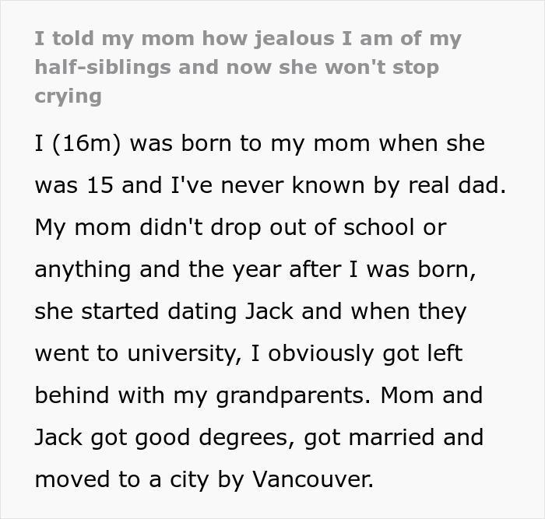
Task: Click the word "obviously" in the paragraph
Action: point(321,354)
